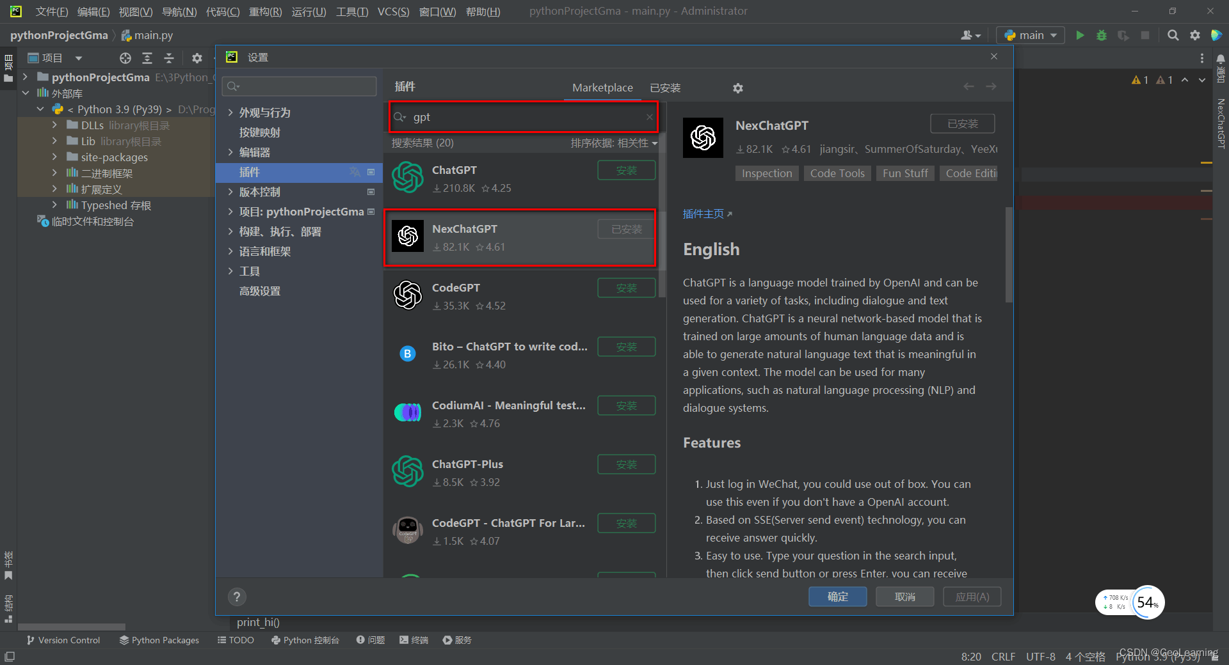
Task: Click collapse all icon in project panel
Action: coord(169,58)
